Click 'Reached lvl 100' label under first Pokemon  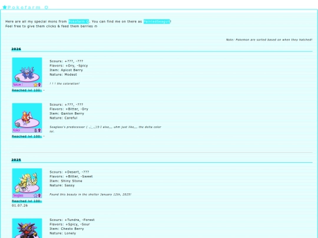tap(26, 90)
